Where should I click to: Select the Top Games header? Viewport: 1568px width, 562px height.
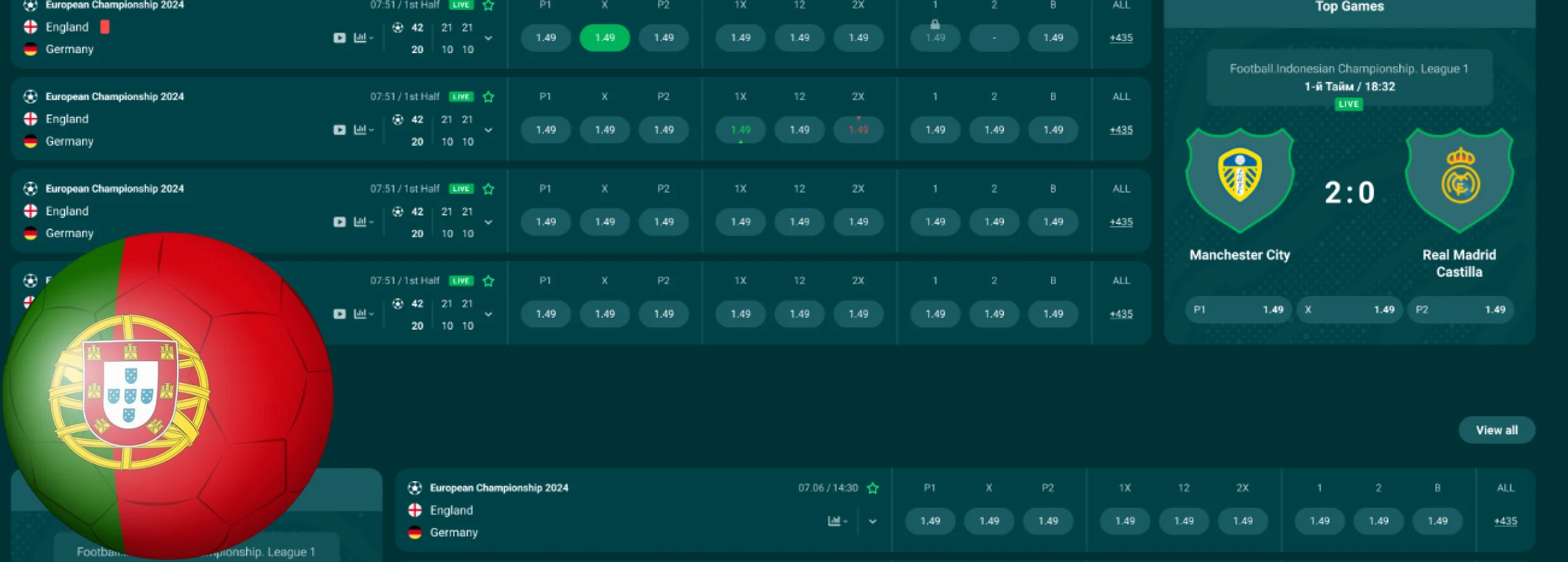click(1349, 8)
